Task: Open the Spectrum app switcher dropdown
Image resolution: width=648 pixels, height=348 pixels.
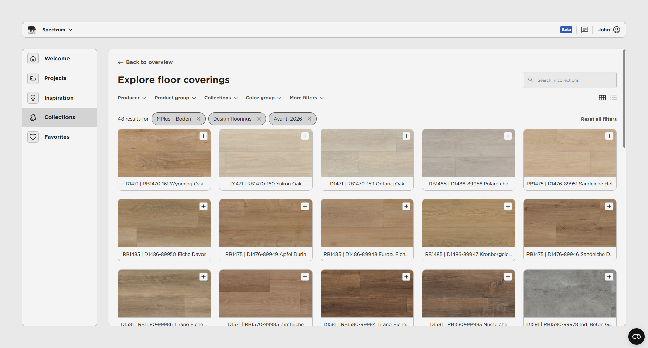Action: point(57,30)
